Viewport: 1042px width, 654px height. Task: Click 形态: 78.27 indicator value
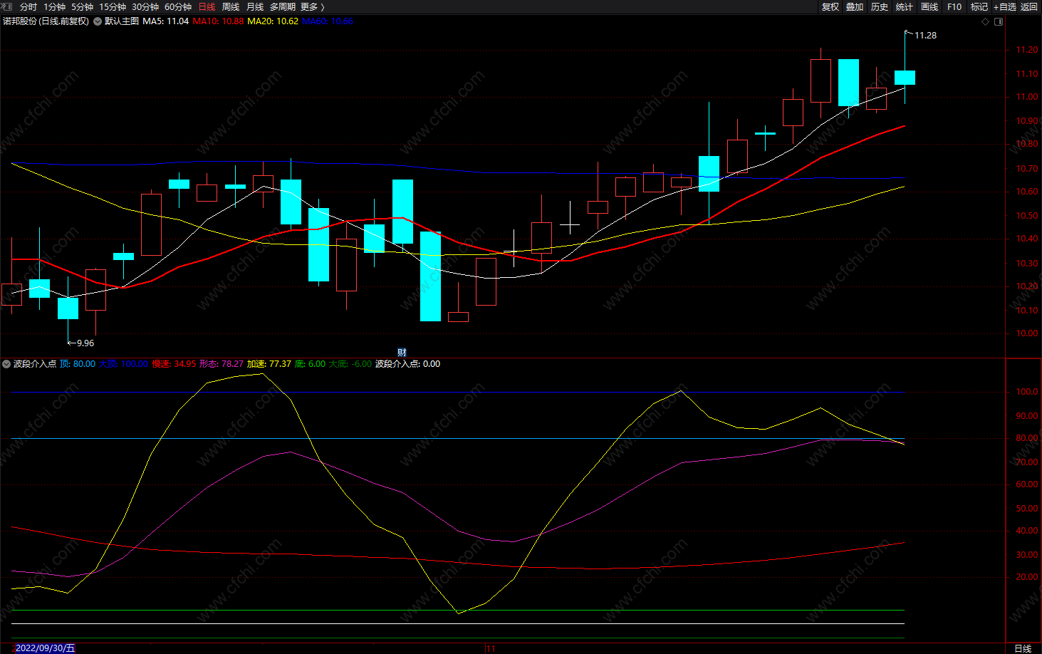pos(222,364)
